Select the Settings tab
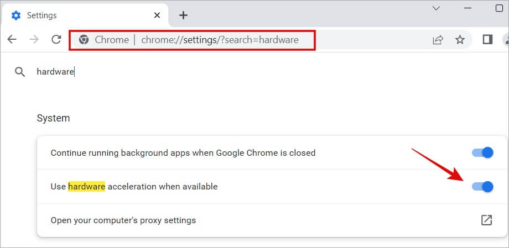Viewport: 509px width, 248px height. coord(85,15)
